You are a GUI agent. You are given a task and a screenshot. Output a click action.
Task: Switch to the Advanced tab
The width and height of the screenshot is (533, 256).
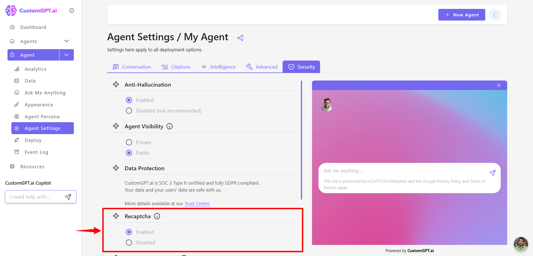pos(262,67)
